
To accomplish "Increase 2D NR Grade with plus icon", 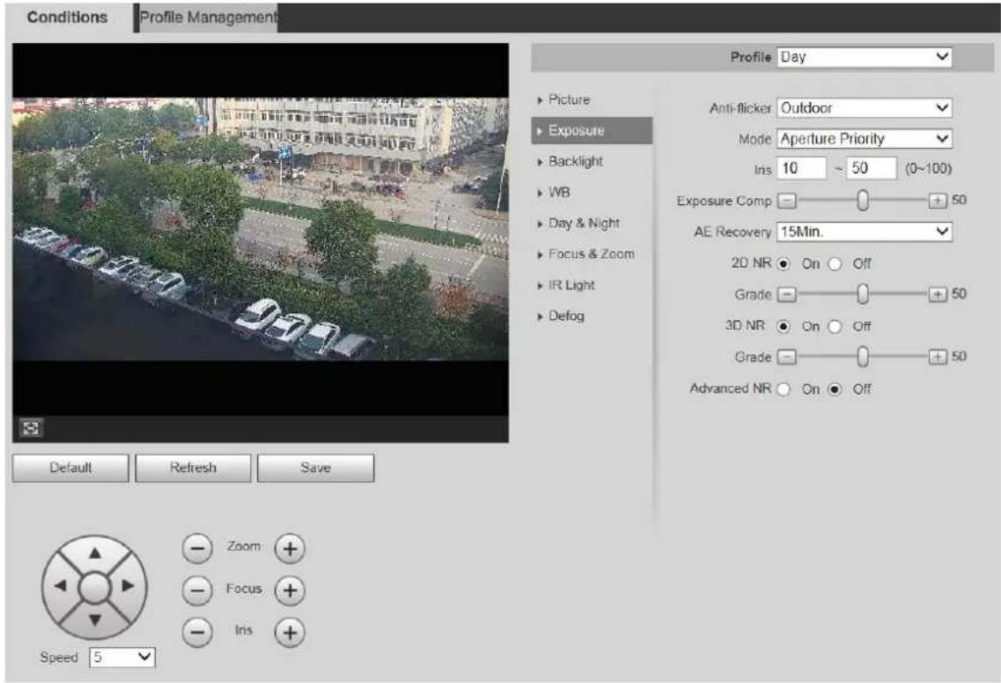I will pos(937,294).
